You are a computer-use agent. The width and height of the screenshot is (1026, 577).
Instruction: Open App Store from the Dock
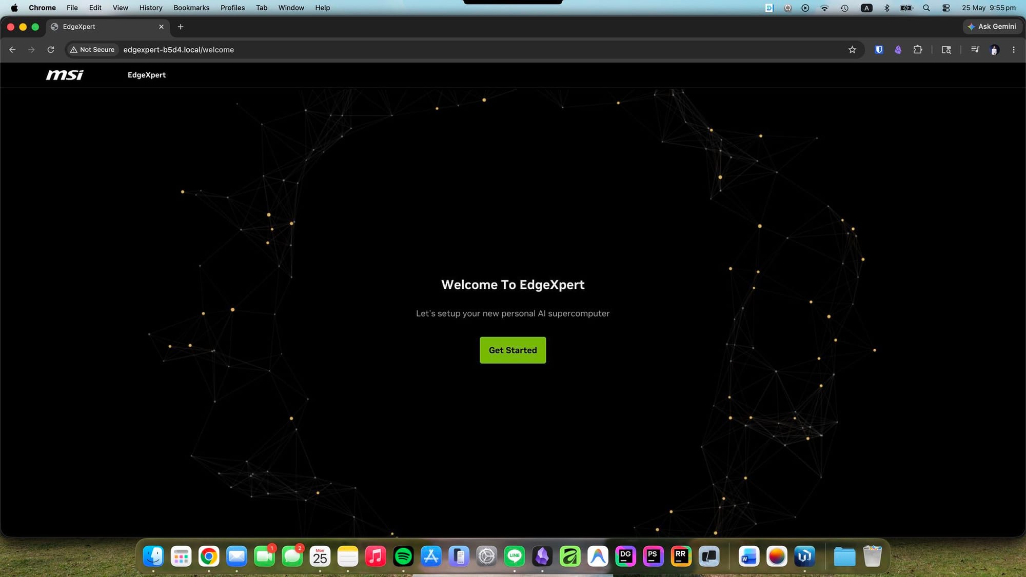tap(431, 556)
